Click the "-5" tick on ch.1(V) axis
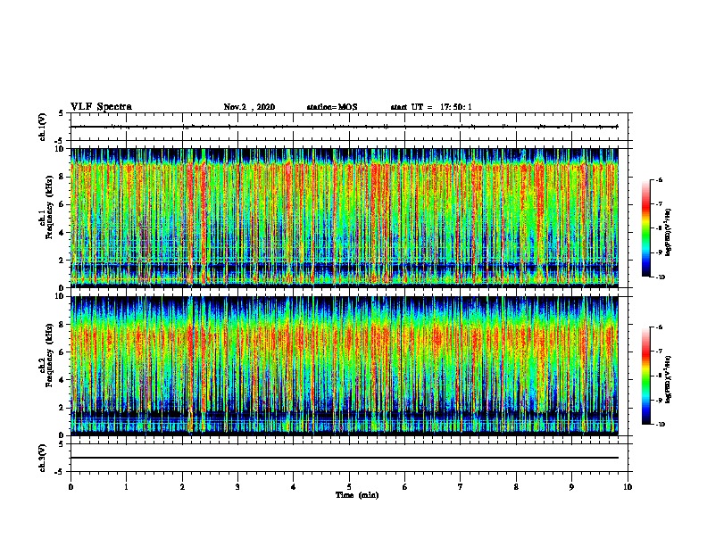Image resolution: width=707 pixels, height=546 pixels. pos(61,141)
